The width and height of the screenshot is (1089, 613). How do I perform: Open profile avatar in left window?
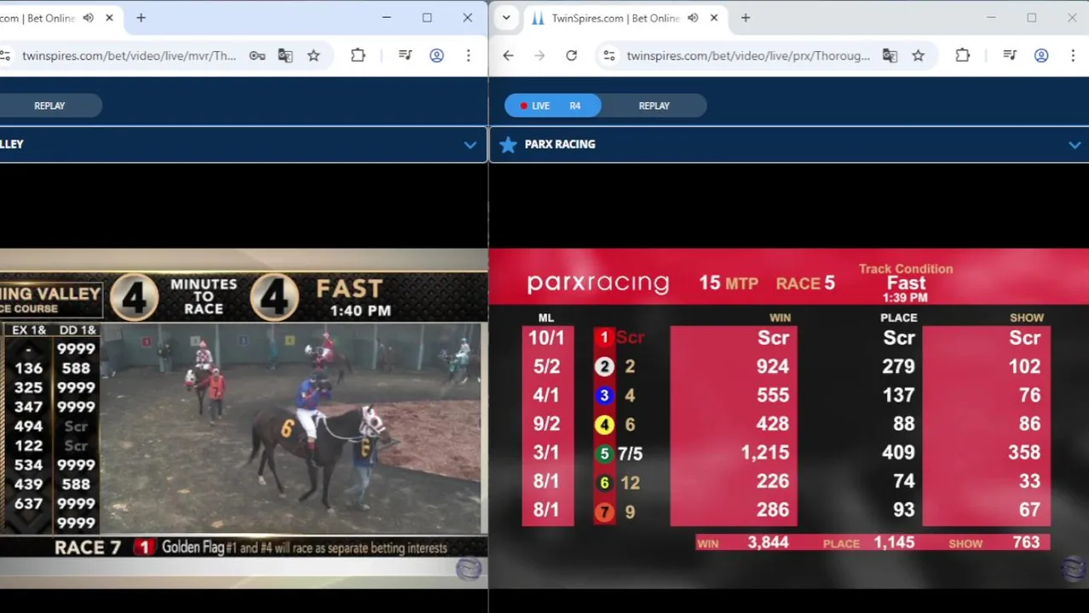coord(436,55)
